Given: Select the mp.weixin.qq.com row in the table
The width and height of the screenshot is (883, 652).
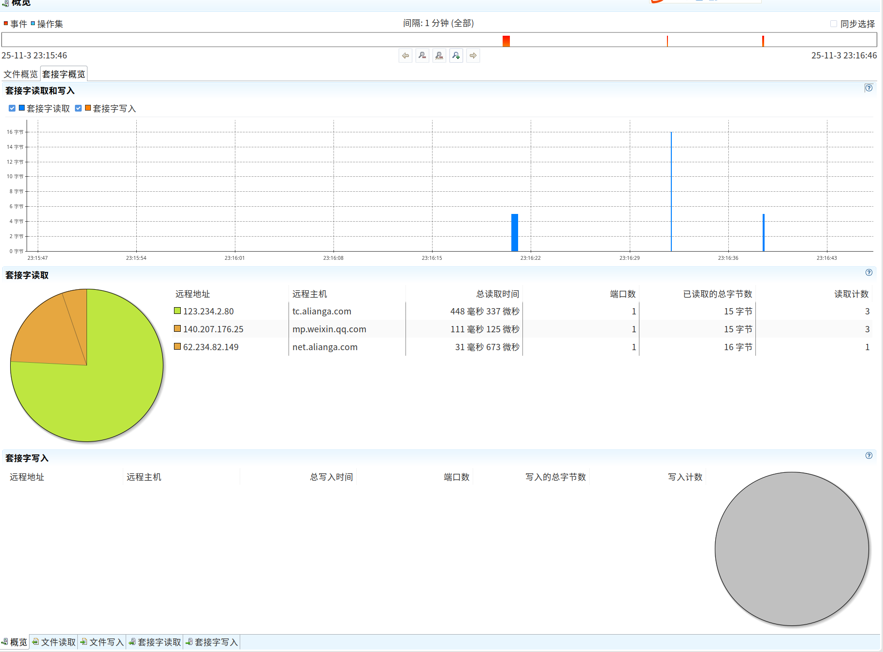Looking at the screenshot, I should 329,329.
